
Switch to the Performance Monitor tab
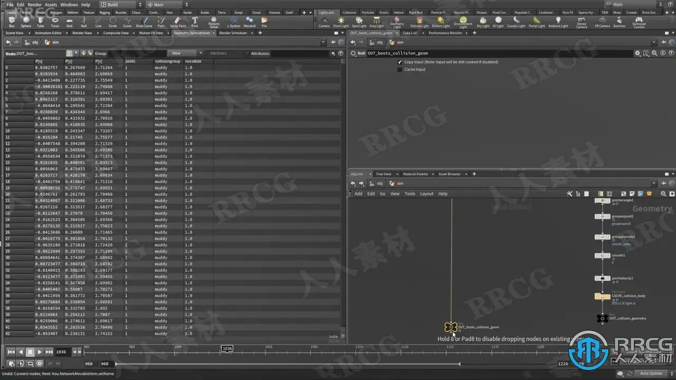(x=445, y=33)
